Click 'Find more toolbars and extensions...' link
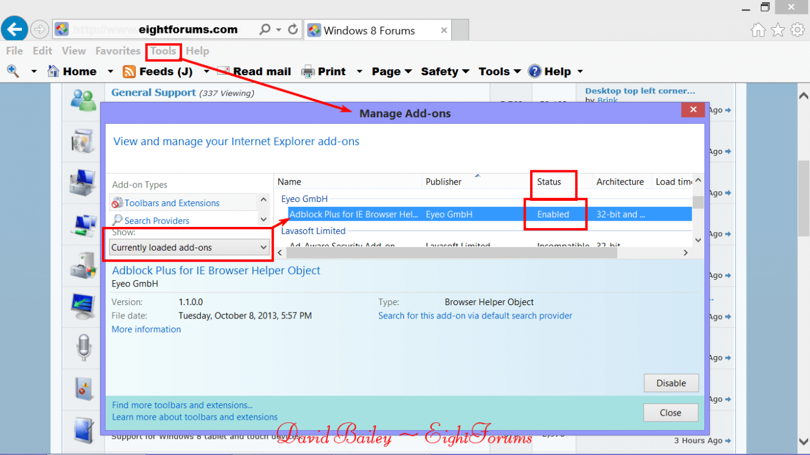This screenshot has height=455, width=810. tap(183, 405)
